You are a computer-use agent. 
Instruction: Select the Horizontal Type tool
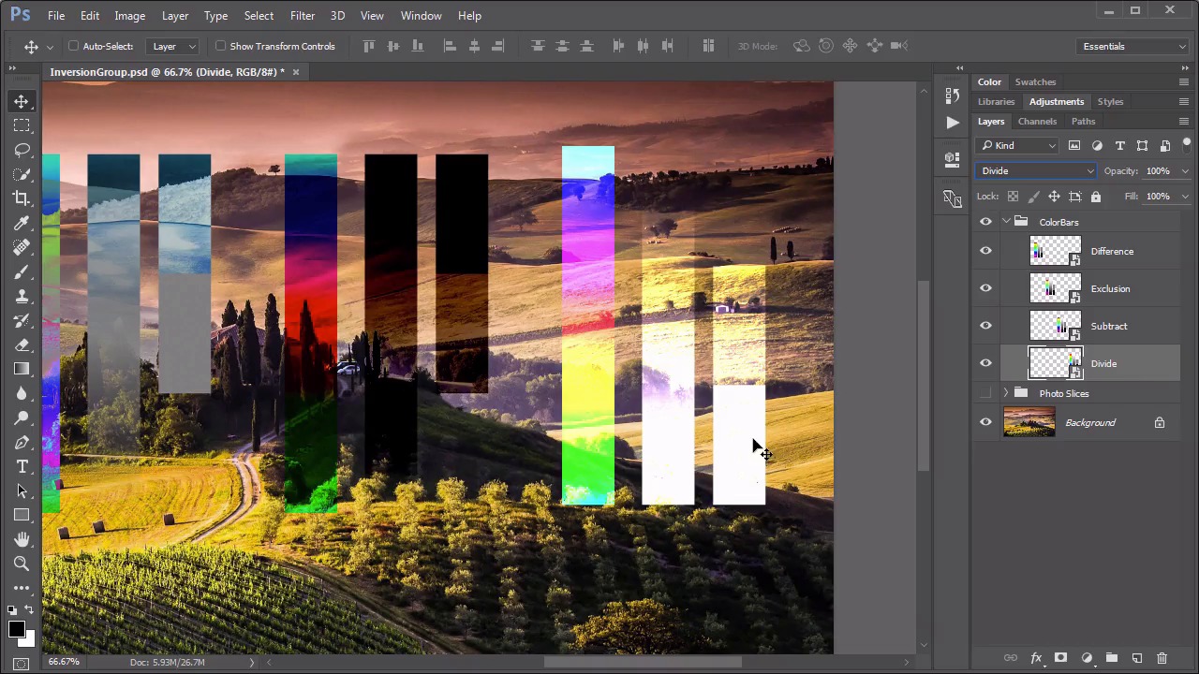click(22, 466)
